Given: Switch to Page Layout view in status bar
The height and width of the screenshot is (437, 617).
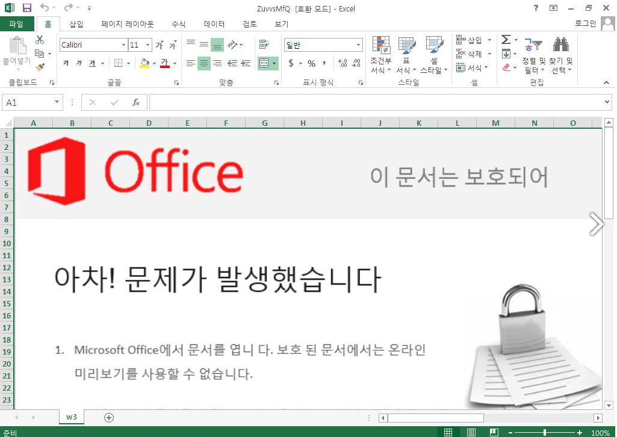Looking at the screenshot, I should pyautogui.click(x=471, y=432).
